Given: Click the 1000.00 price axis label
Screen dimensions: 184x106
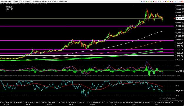Looking at the screenshot, I should (180, 39).
